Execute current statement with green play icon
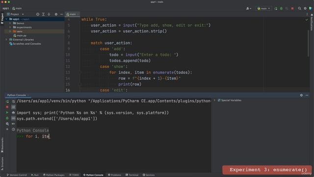314x177 pixels. (x=7, y=113)
